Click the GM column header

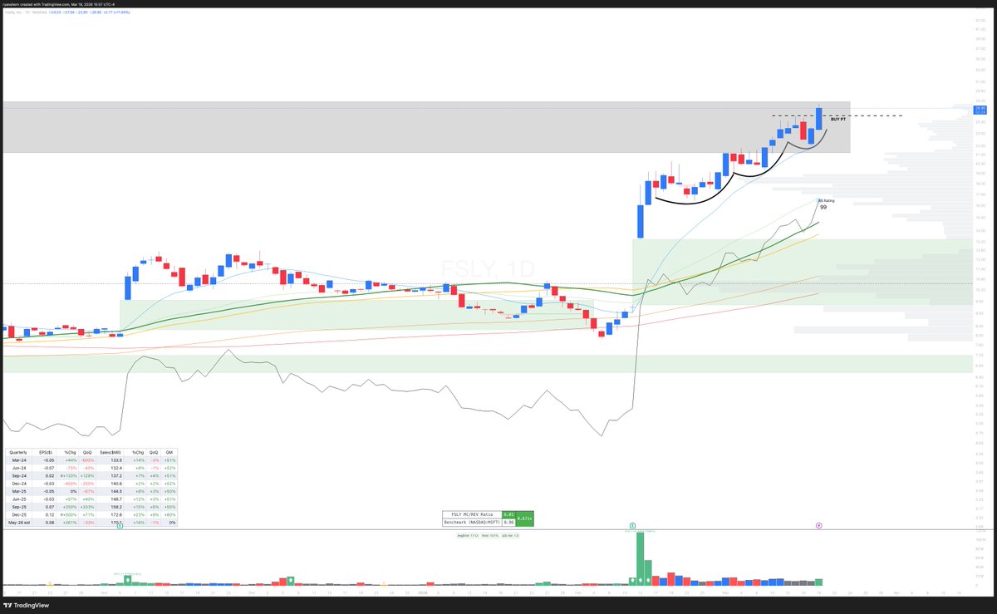coord(169,452)
